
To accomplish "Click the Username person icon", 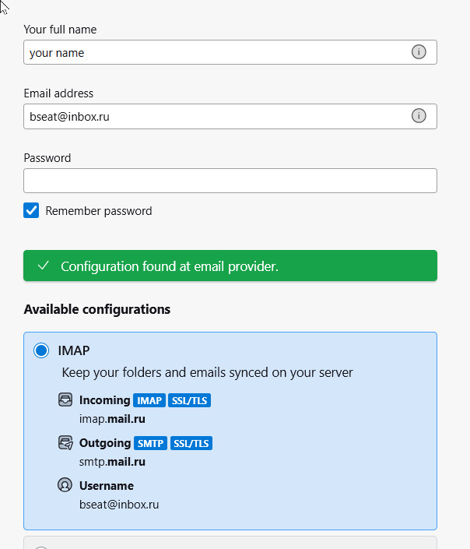I will [65, 485].
